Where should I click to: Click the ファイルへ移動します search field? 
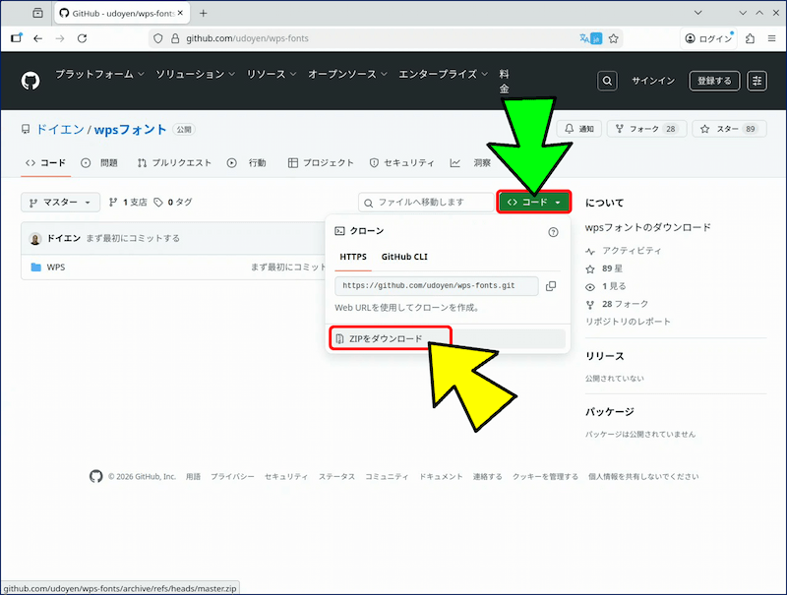(426, 202)
